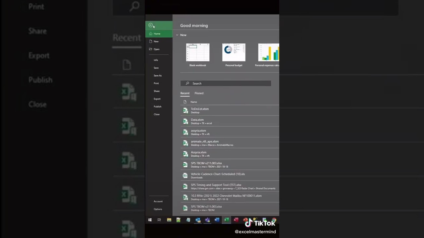The image size is (424, 238).
Task: Open SPS TBOM v211.003.xlsx in mw » TBOM folder
Action: 230,208
